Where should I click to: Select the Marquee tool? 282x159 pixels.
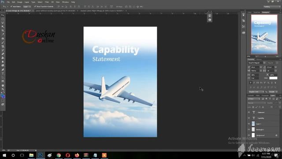pos(3,19)
